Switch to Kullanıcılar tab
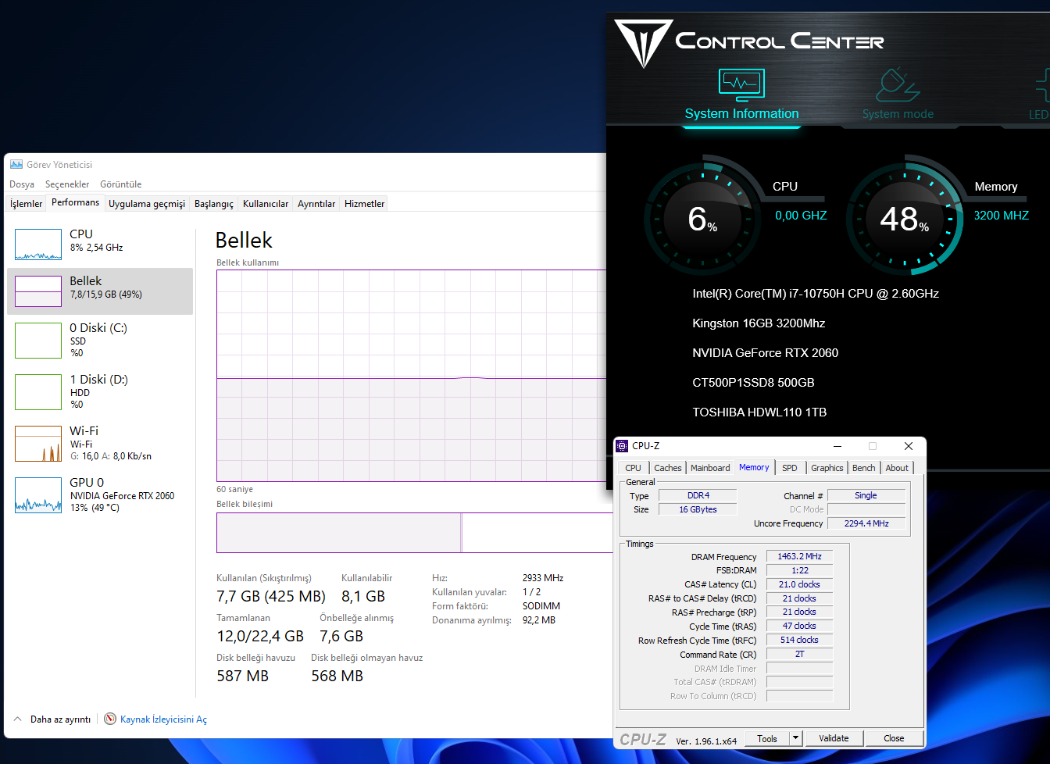The width and height of the screenshot is (1050, 764). 266,204
